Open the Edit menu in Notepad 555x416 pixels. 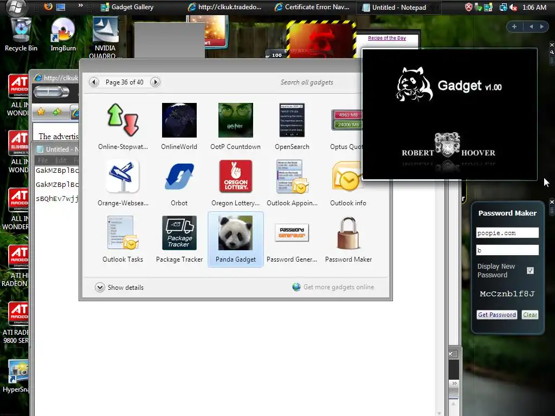click(x=61, y=160)
